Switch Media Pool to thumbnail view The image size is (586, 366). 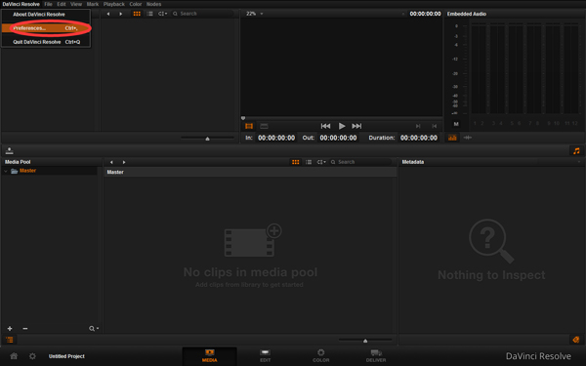pos(295,162)
